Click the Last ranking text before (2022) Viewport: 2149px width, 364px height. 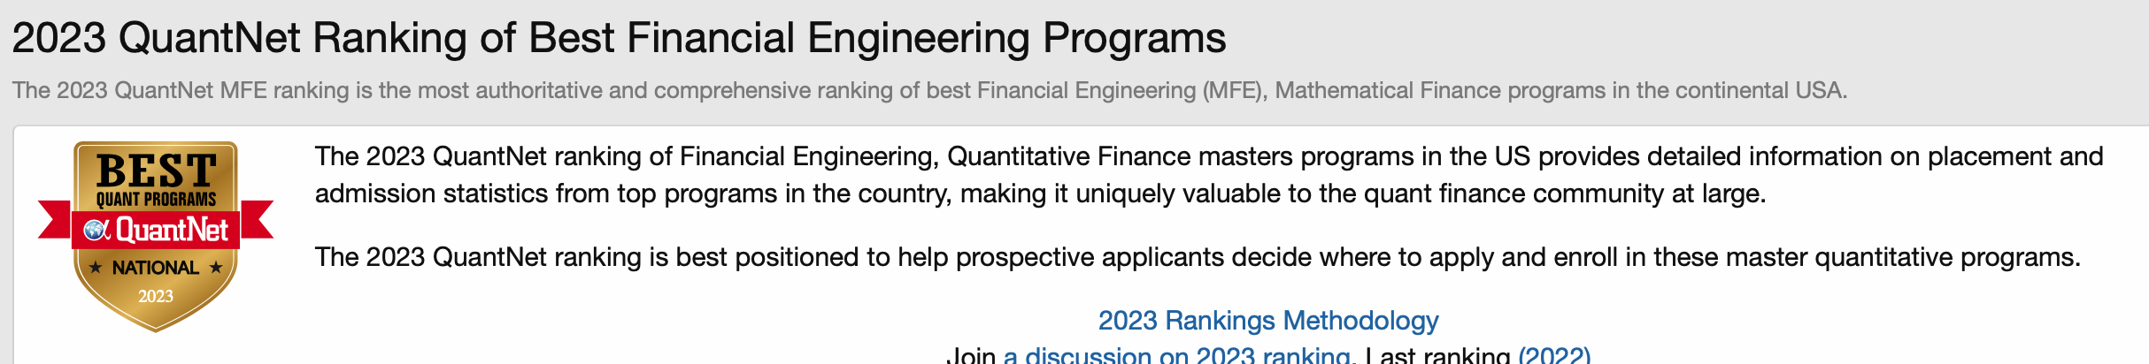coord(1437,355)
